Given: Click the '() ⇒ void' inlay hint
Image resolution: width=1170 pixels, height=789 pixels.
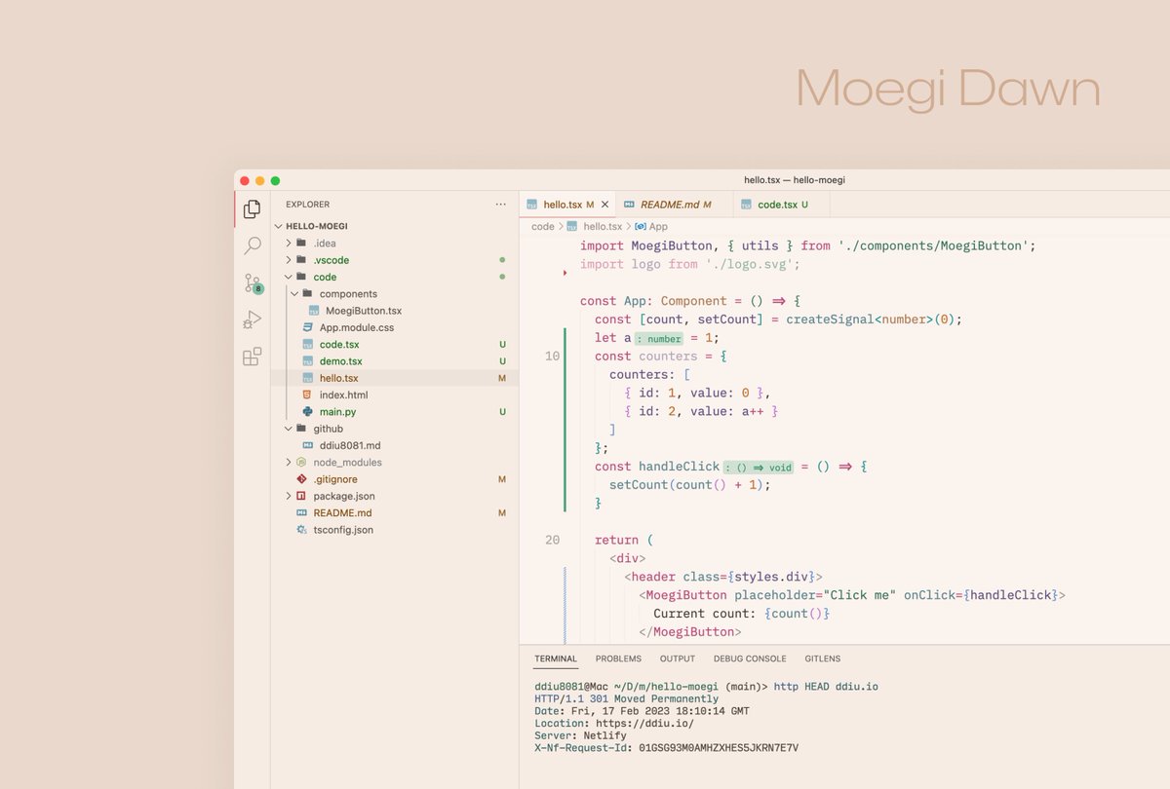Looking at the screenshot, I should [x=760, y=467].
